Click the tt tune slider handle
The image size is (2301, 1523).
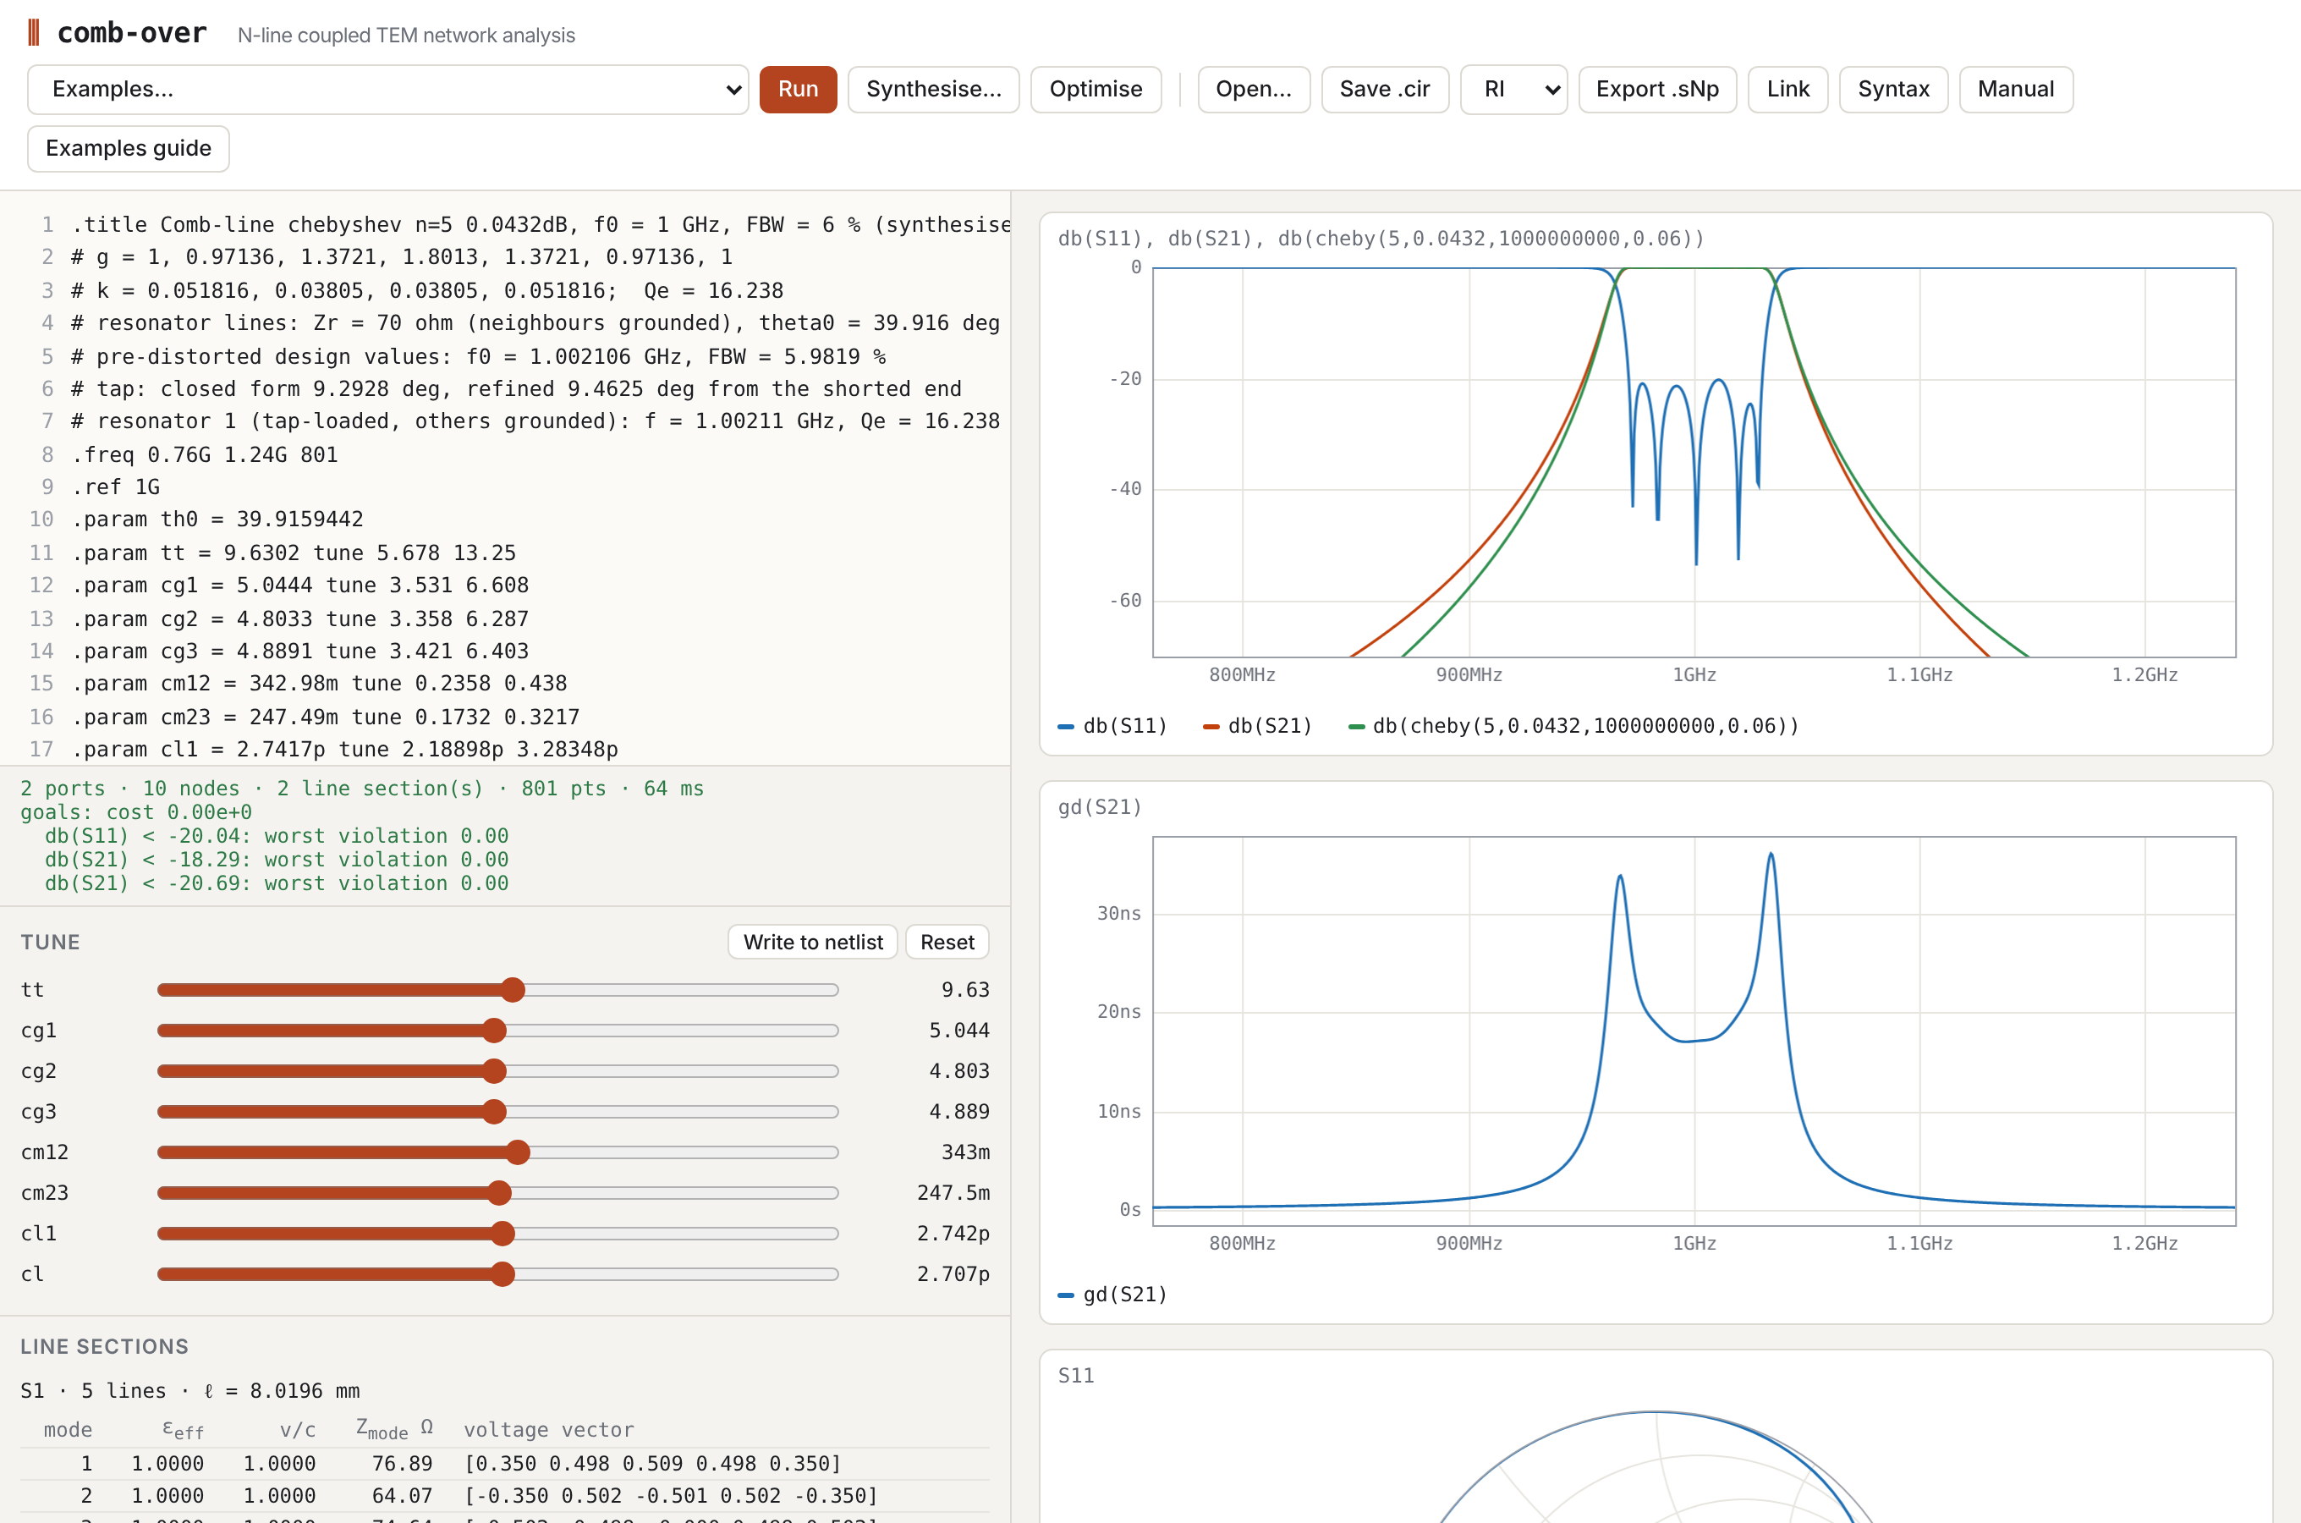coord(513,990)
